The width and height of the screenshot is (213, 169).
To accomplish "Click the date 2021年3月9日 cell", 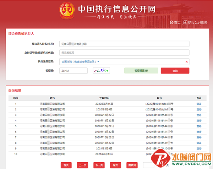I will pos(104,148).
